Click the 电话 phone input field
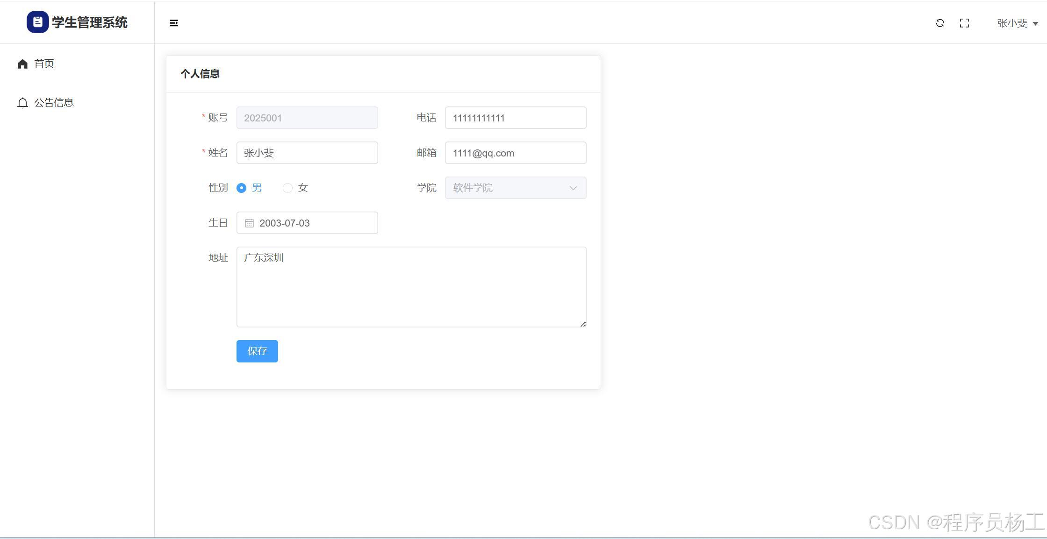 point(515,118)
